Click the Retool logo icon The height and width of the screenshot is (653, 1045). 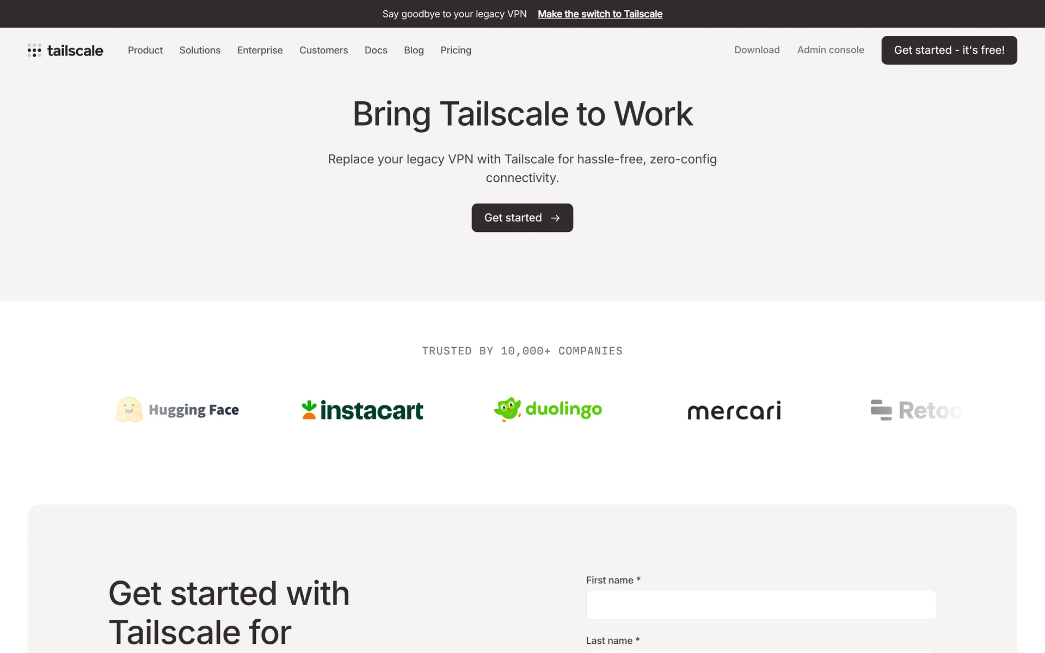(x=881, y=410)
